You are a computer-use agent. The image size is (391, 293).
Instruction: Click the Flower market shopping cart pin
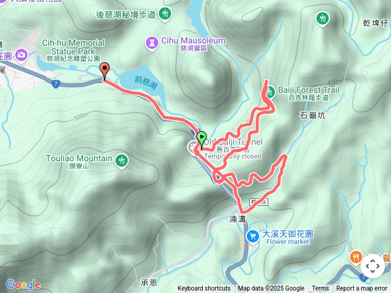coord(253,237)
